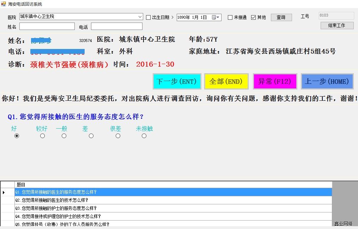Select the 较好 radio option
The height and width of the screenshot is (229, 358).
[42, 135]
